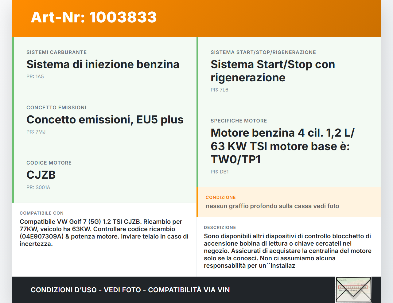The height and width of the screenshot is (303, 393).
Task: Click the PR: 1A5 code
Action: (35, 77)
